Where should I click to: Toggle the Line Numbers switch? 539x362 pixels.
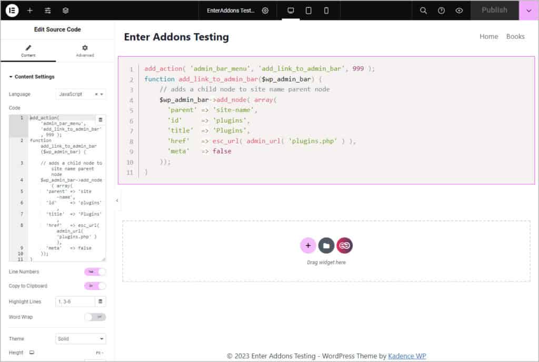coord(95,272)
